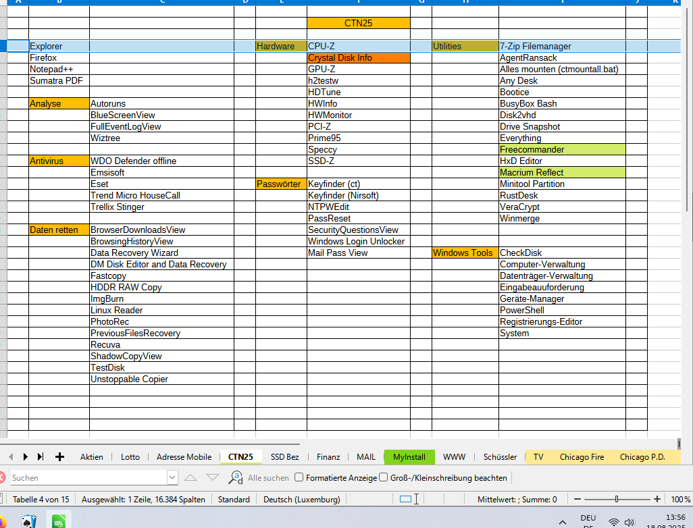Select the Macrium Reflect cell
This screenshot has width=693, height=528.
click(562, 172)
